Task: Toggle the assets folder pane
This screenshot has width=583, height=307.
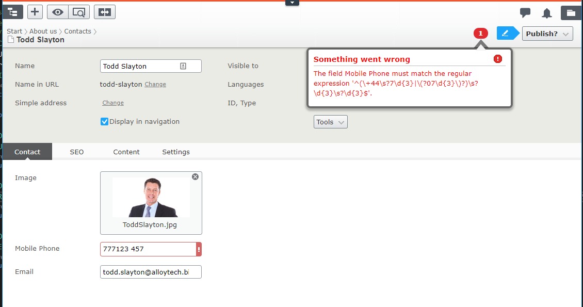Action: (x=570, y=13)
